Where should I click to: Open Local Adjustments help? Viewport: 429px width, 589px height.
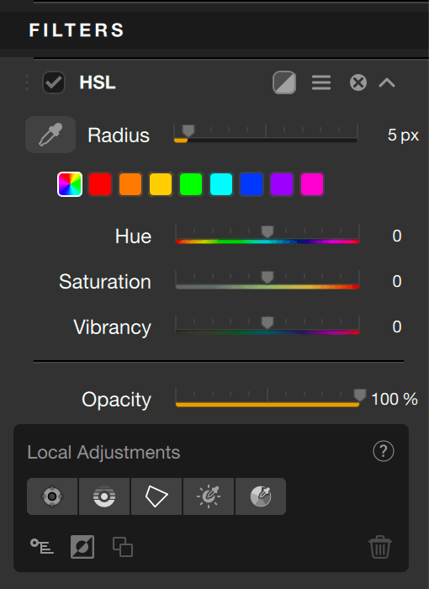[x=384, y=451]
